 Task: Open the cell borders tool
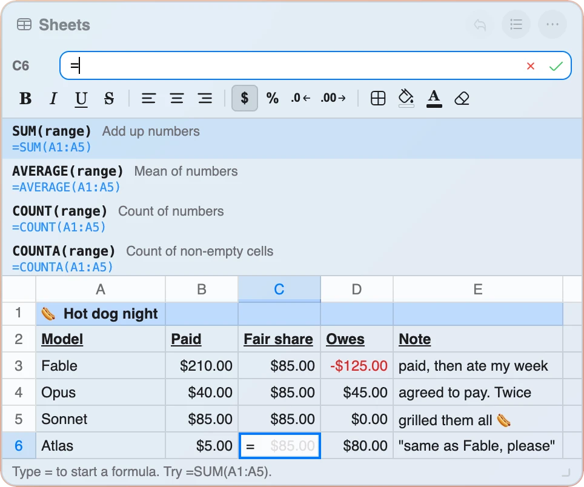[378, 98]
